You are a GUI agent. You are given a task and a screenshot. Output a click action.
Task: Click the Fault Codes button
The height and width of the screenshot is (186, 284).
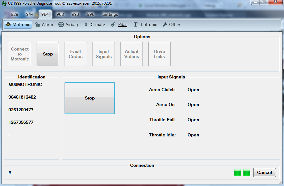[76, 54]
